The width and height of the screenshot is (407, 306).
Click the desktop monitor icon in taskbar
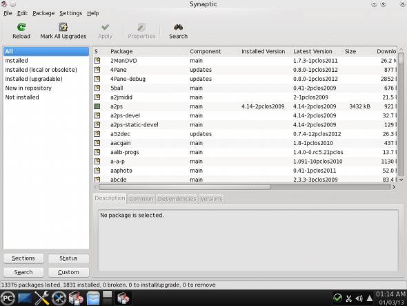coord(25,298)
